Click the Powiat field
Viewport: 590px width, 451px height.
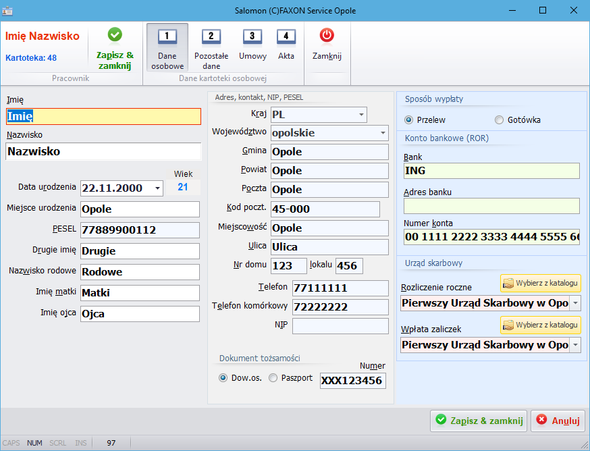coord(329,171)
